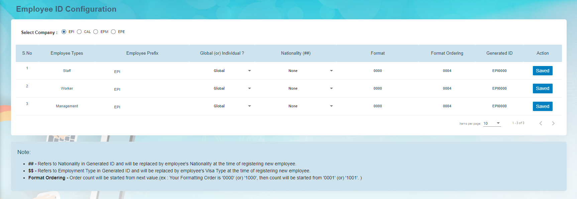Click the Saved button for Staff
The width and height of the screenshot is (577, 199).
(542, 71)
